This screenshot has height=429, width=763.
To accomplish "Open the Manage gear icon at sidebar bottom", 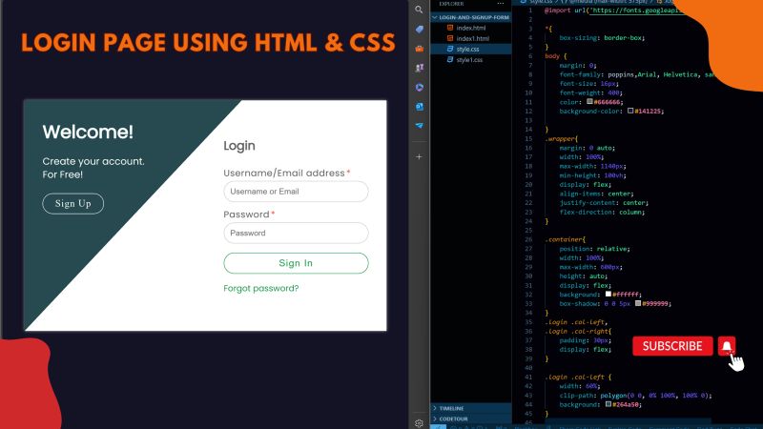I will pyautogui.click(x=419, y=423).
